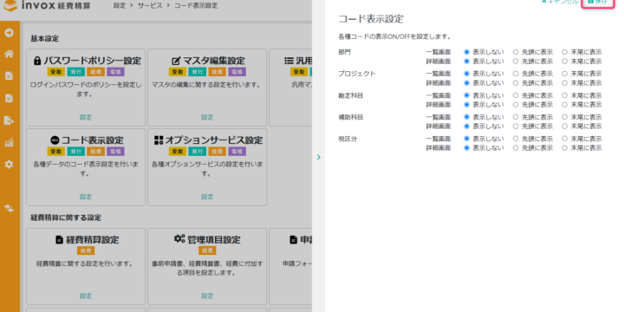Set 税区分 詳細画面 to 先頭に表示
The image size is (624, 312).
click(x=516, y=148)
